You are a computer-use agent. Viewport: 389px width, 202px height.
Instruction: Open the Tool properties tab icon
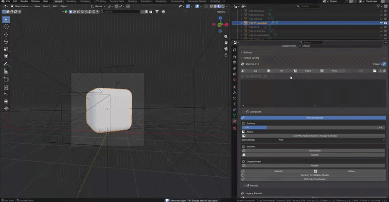pyautogui.click(x=234, y=50)
